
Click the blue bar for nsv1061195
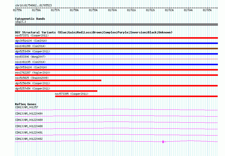click(x=116, y=64)
